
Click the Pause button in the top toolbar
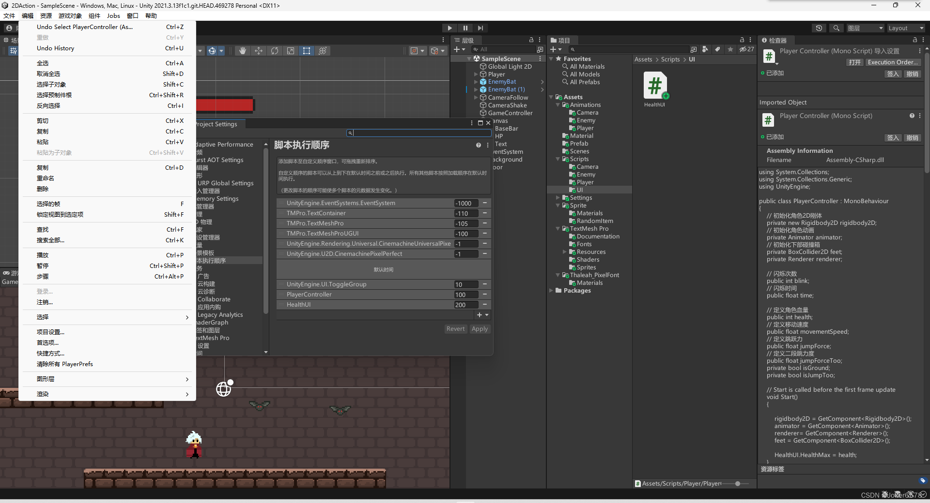(x=465, y=28)
